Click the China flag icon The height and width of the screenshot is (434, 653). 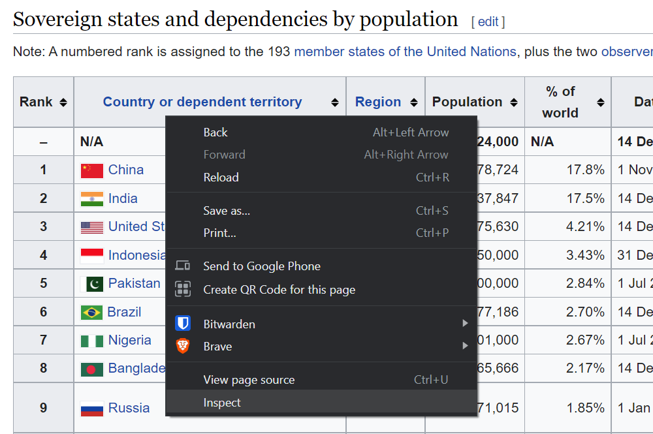click(x=91, y=170)
